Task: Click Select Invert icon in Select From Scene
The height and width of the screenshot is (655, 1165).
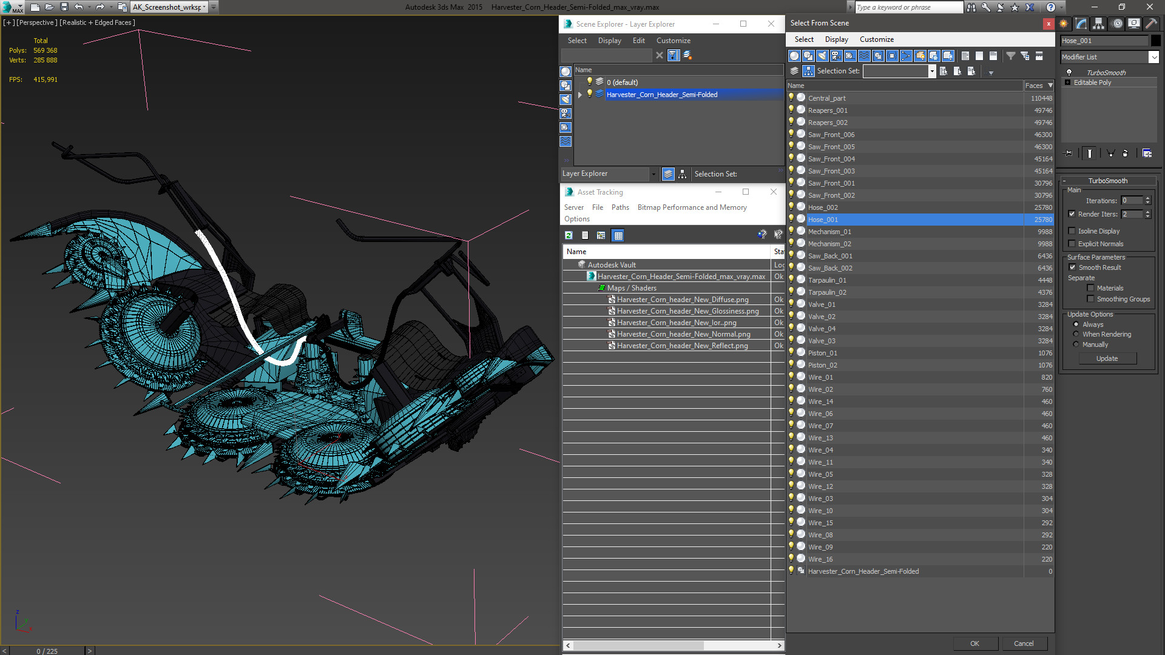Action: (x=993, y=56)
